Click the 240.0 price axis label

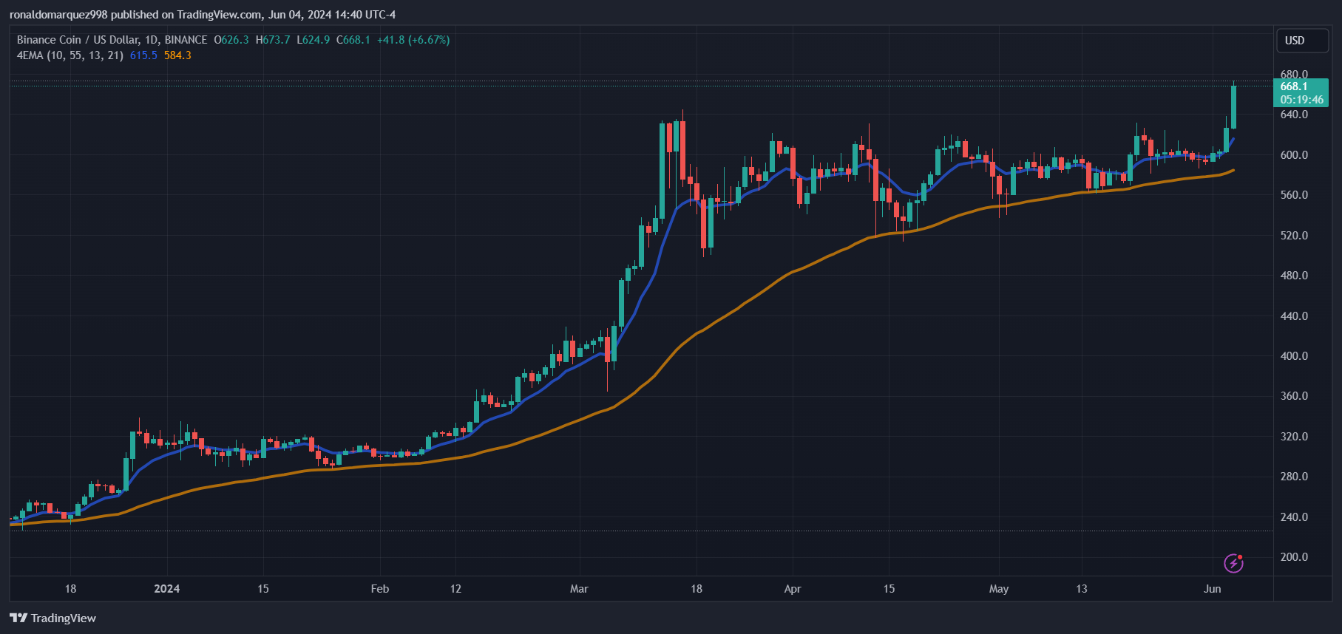click(1294, 517)
